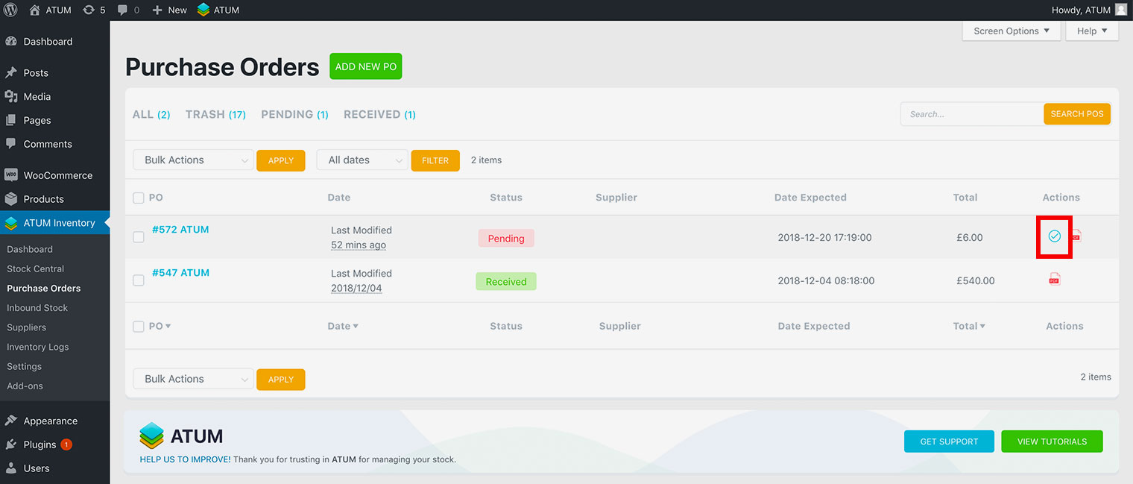Open the top Bulk Actions dropdown
The image size is (1133, 484).
coord(193,160)
